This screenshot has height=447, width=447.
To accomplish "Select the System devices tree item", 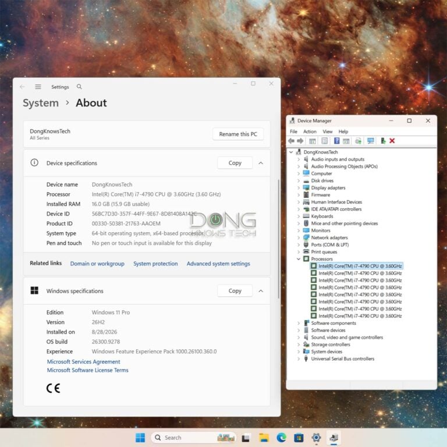I will coord(327,352).
